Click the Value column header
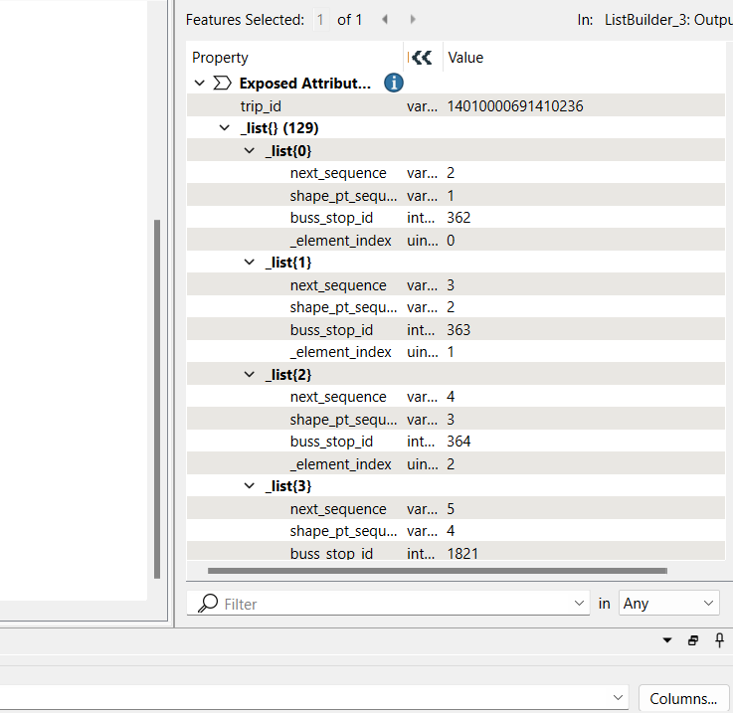733x713 pixels. [585, 58]
